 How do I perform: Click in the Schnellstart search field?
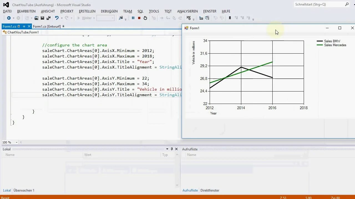pos(319,4)
